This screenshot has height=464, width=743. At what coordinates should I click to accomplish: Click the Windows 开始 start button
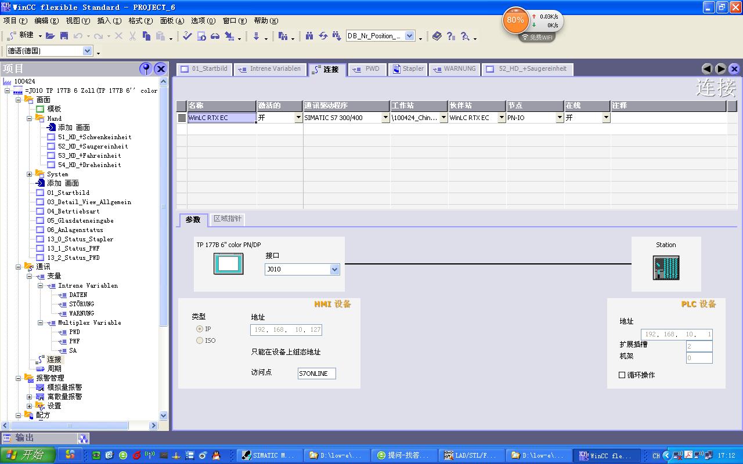pyautogui.click(x=28, y=455)
